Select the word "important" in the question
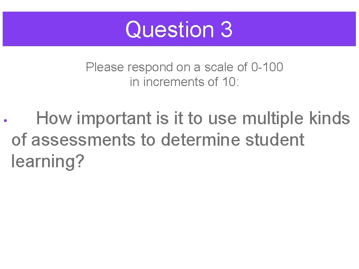This screenshot has width=359, height=269. pos(114,118)
